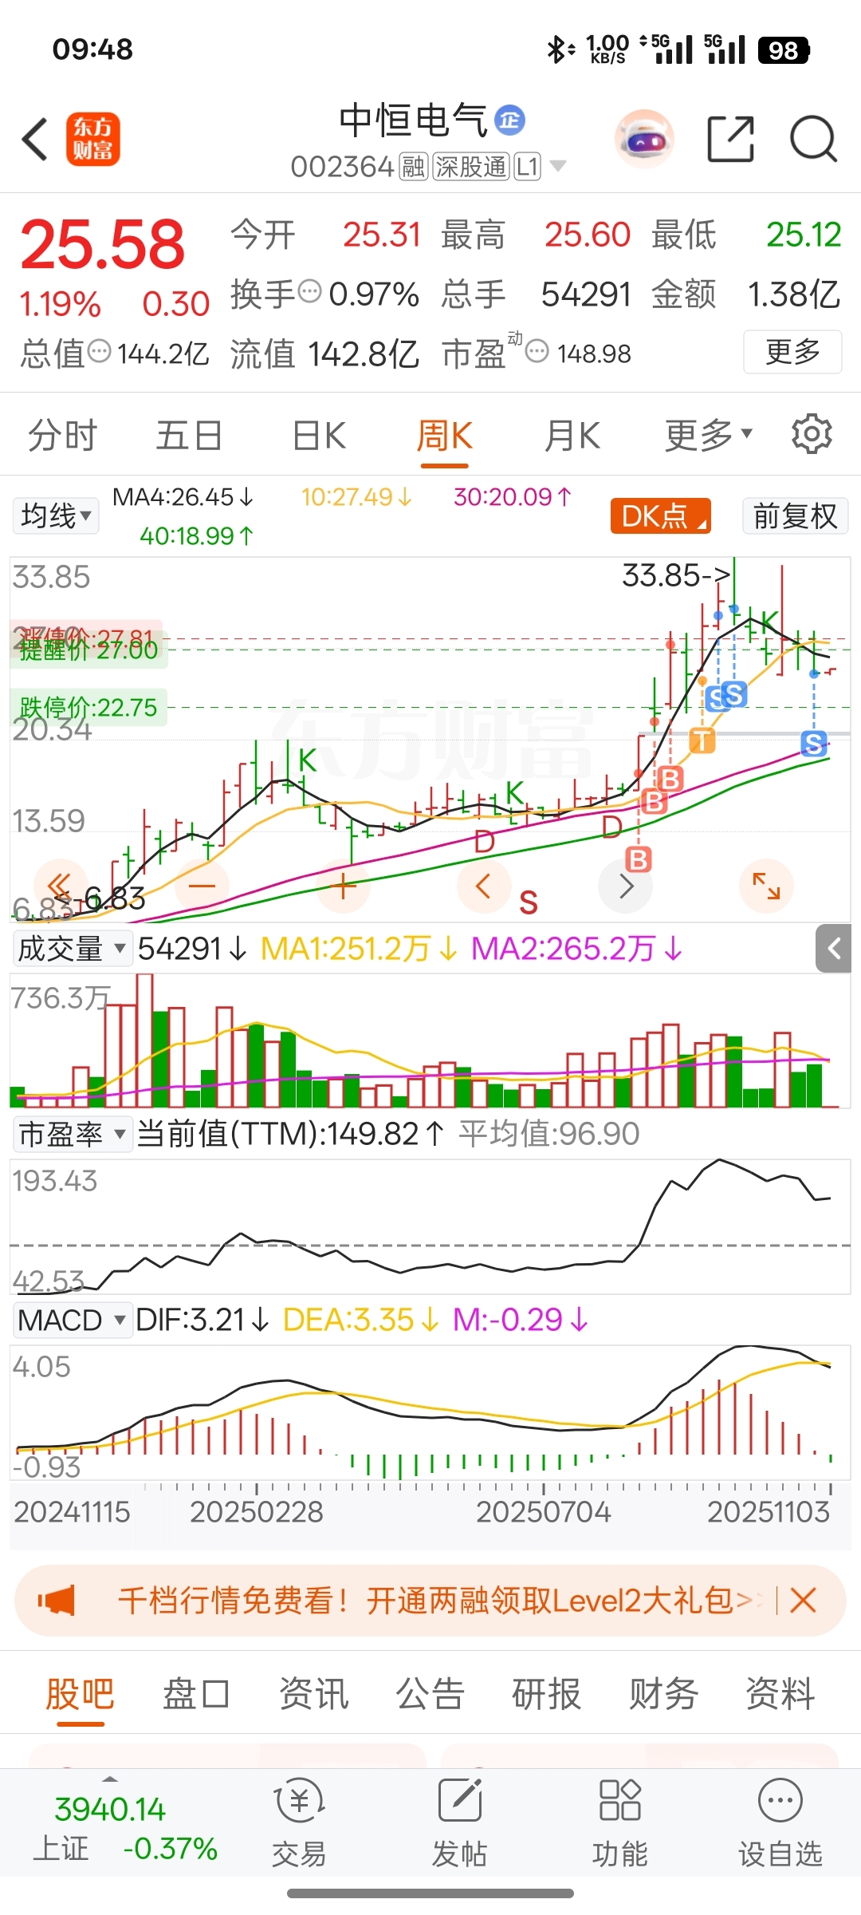Tap the megaphone icon in banner
This screenshot has height=1915, width=861.
56,1600
